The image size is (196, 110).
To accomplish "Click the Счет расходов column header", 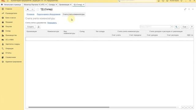I will click(176, 35).
